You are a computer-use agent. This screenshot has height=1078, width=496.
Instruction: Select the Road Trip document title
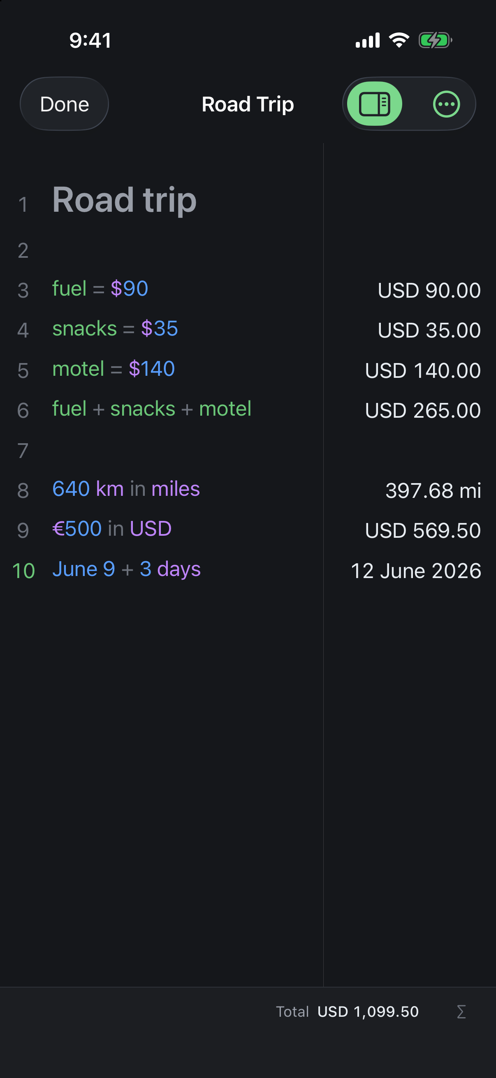pyautogui.click(x=248, y=104)
